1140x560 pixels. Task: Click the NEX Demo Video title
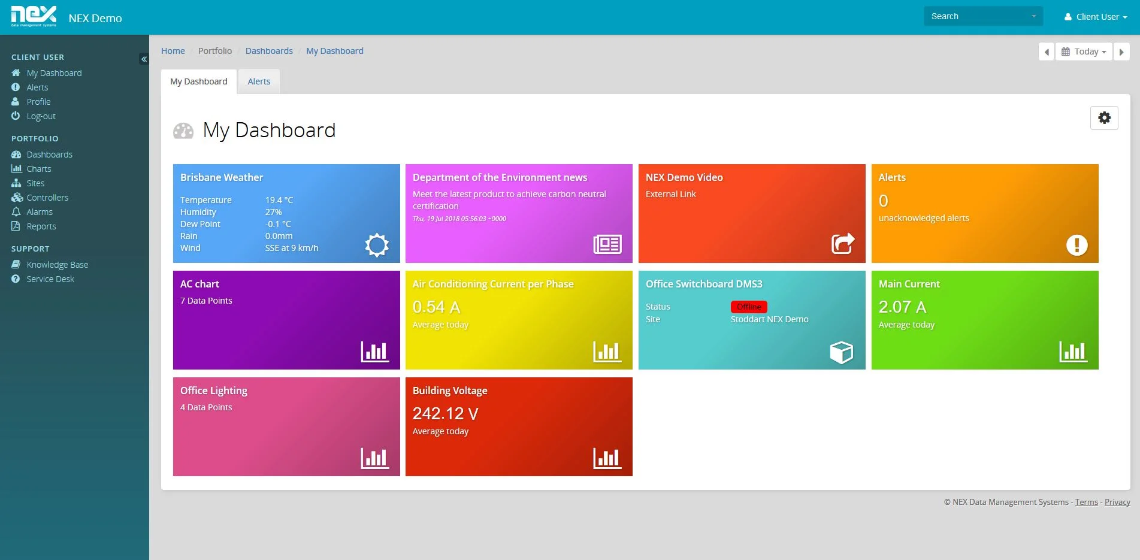(684, 177)
